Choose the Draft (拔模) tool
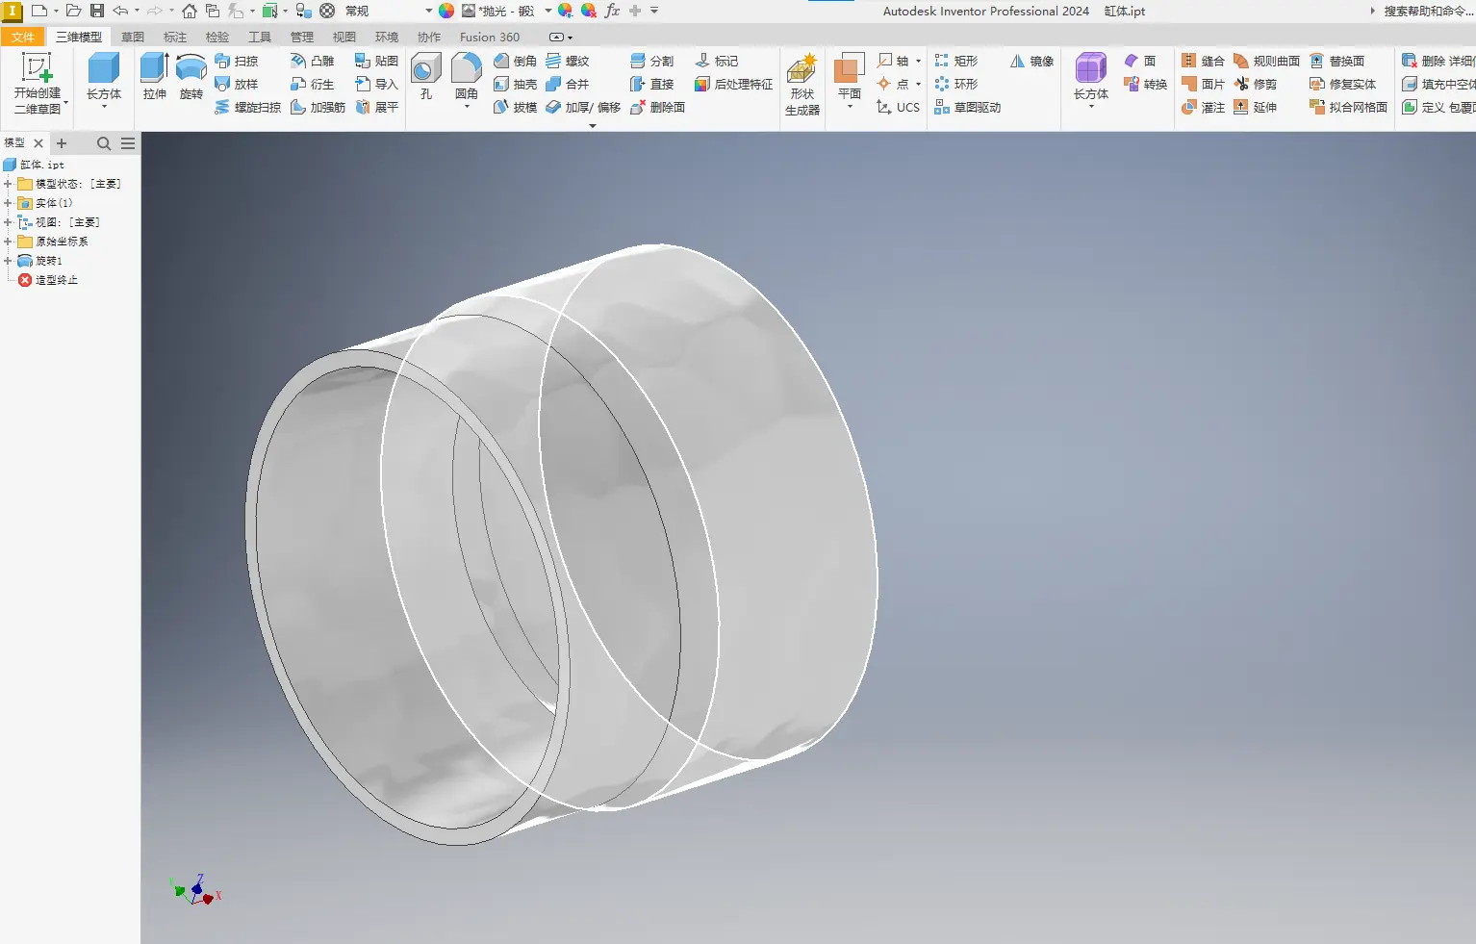 [515, 107]
